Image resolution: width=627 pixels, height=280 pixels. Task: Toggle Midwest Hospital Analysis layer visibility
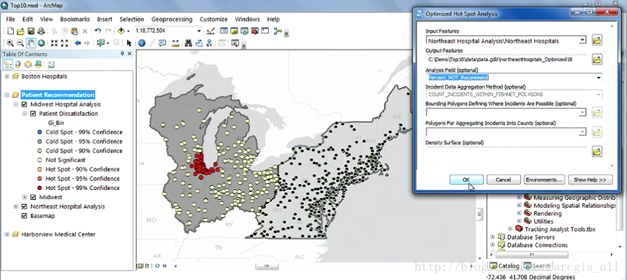tap(24, 105)
